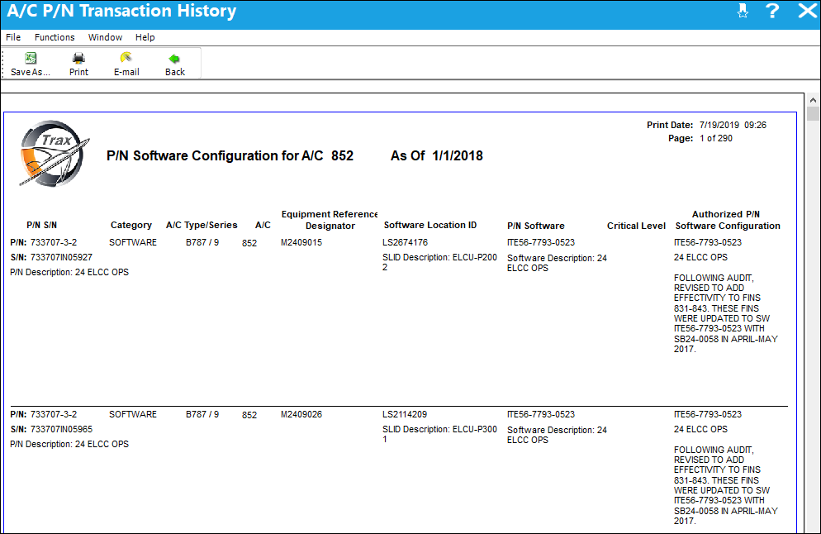Click the 'A/C Type/Series' column header
The image size is (821, 534).
tap(202, 225)
